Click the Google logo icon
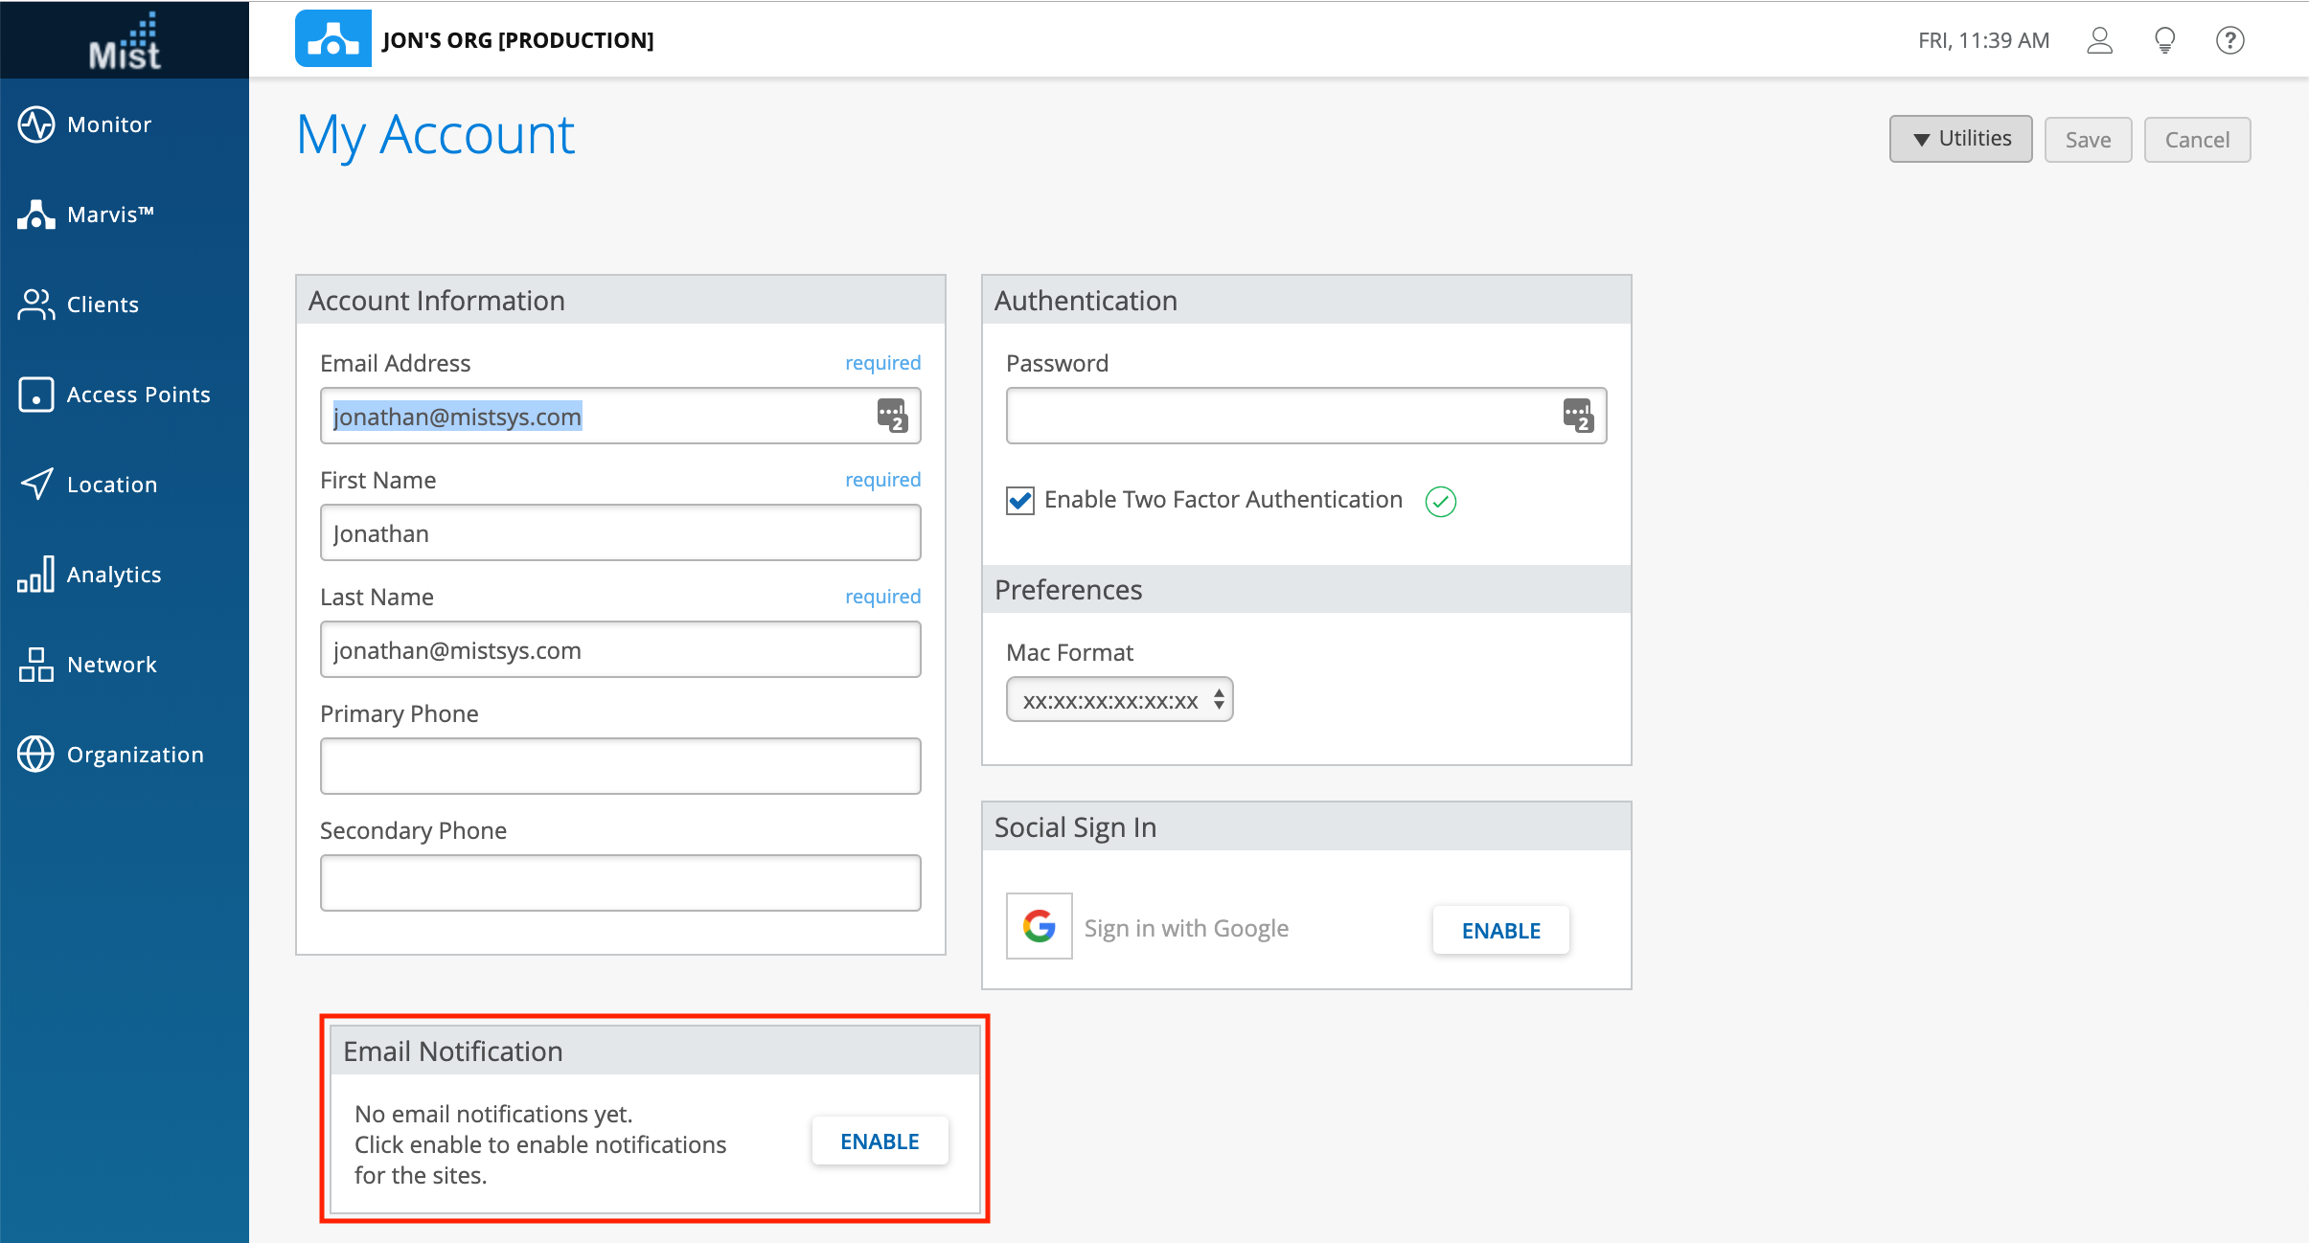Screen dimensions: 2309x1243 (x=1039, y=926)
